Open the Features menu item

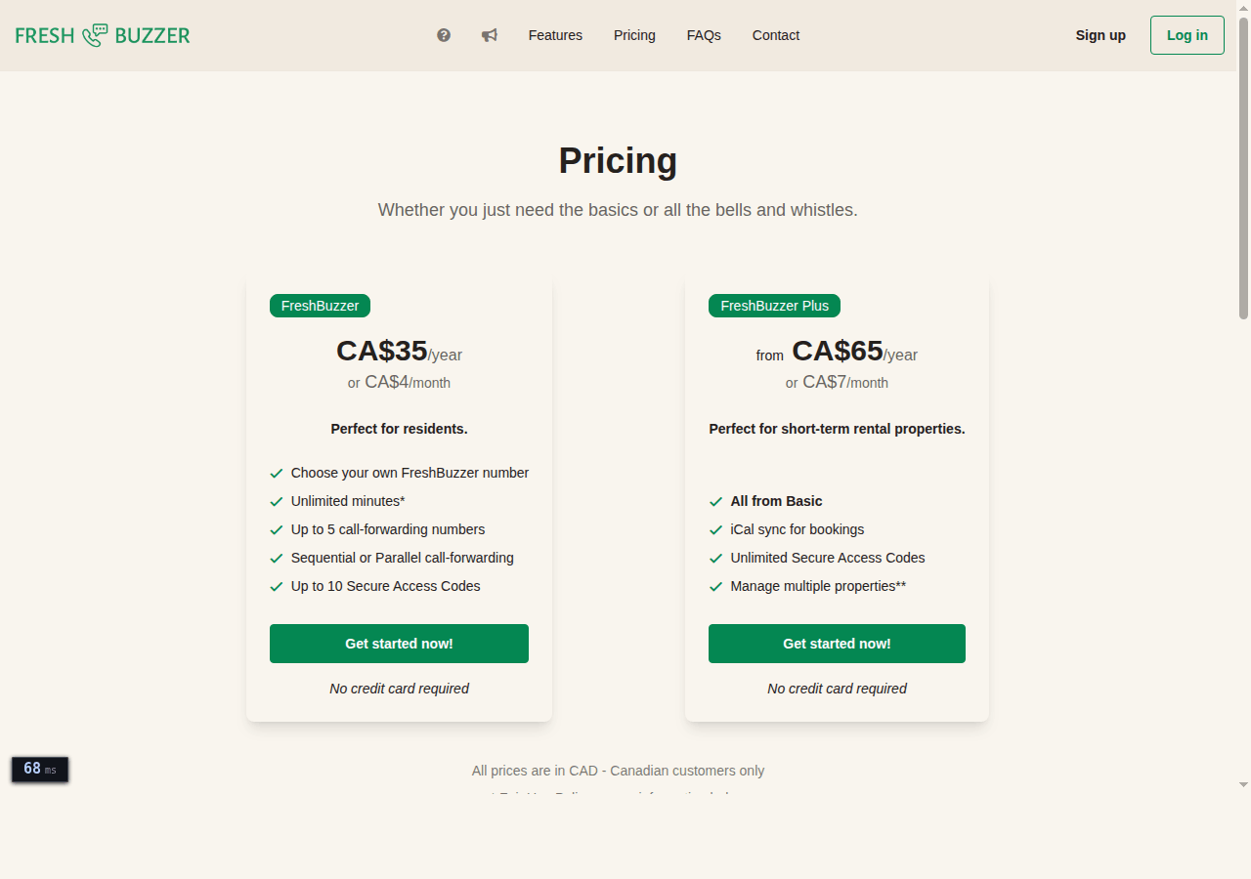click(x=555, y=35)
